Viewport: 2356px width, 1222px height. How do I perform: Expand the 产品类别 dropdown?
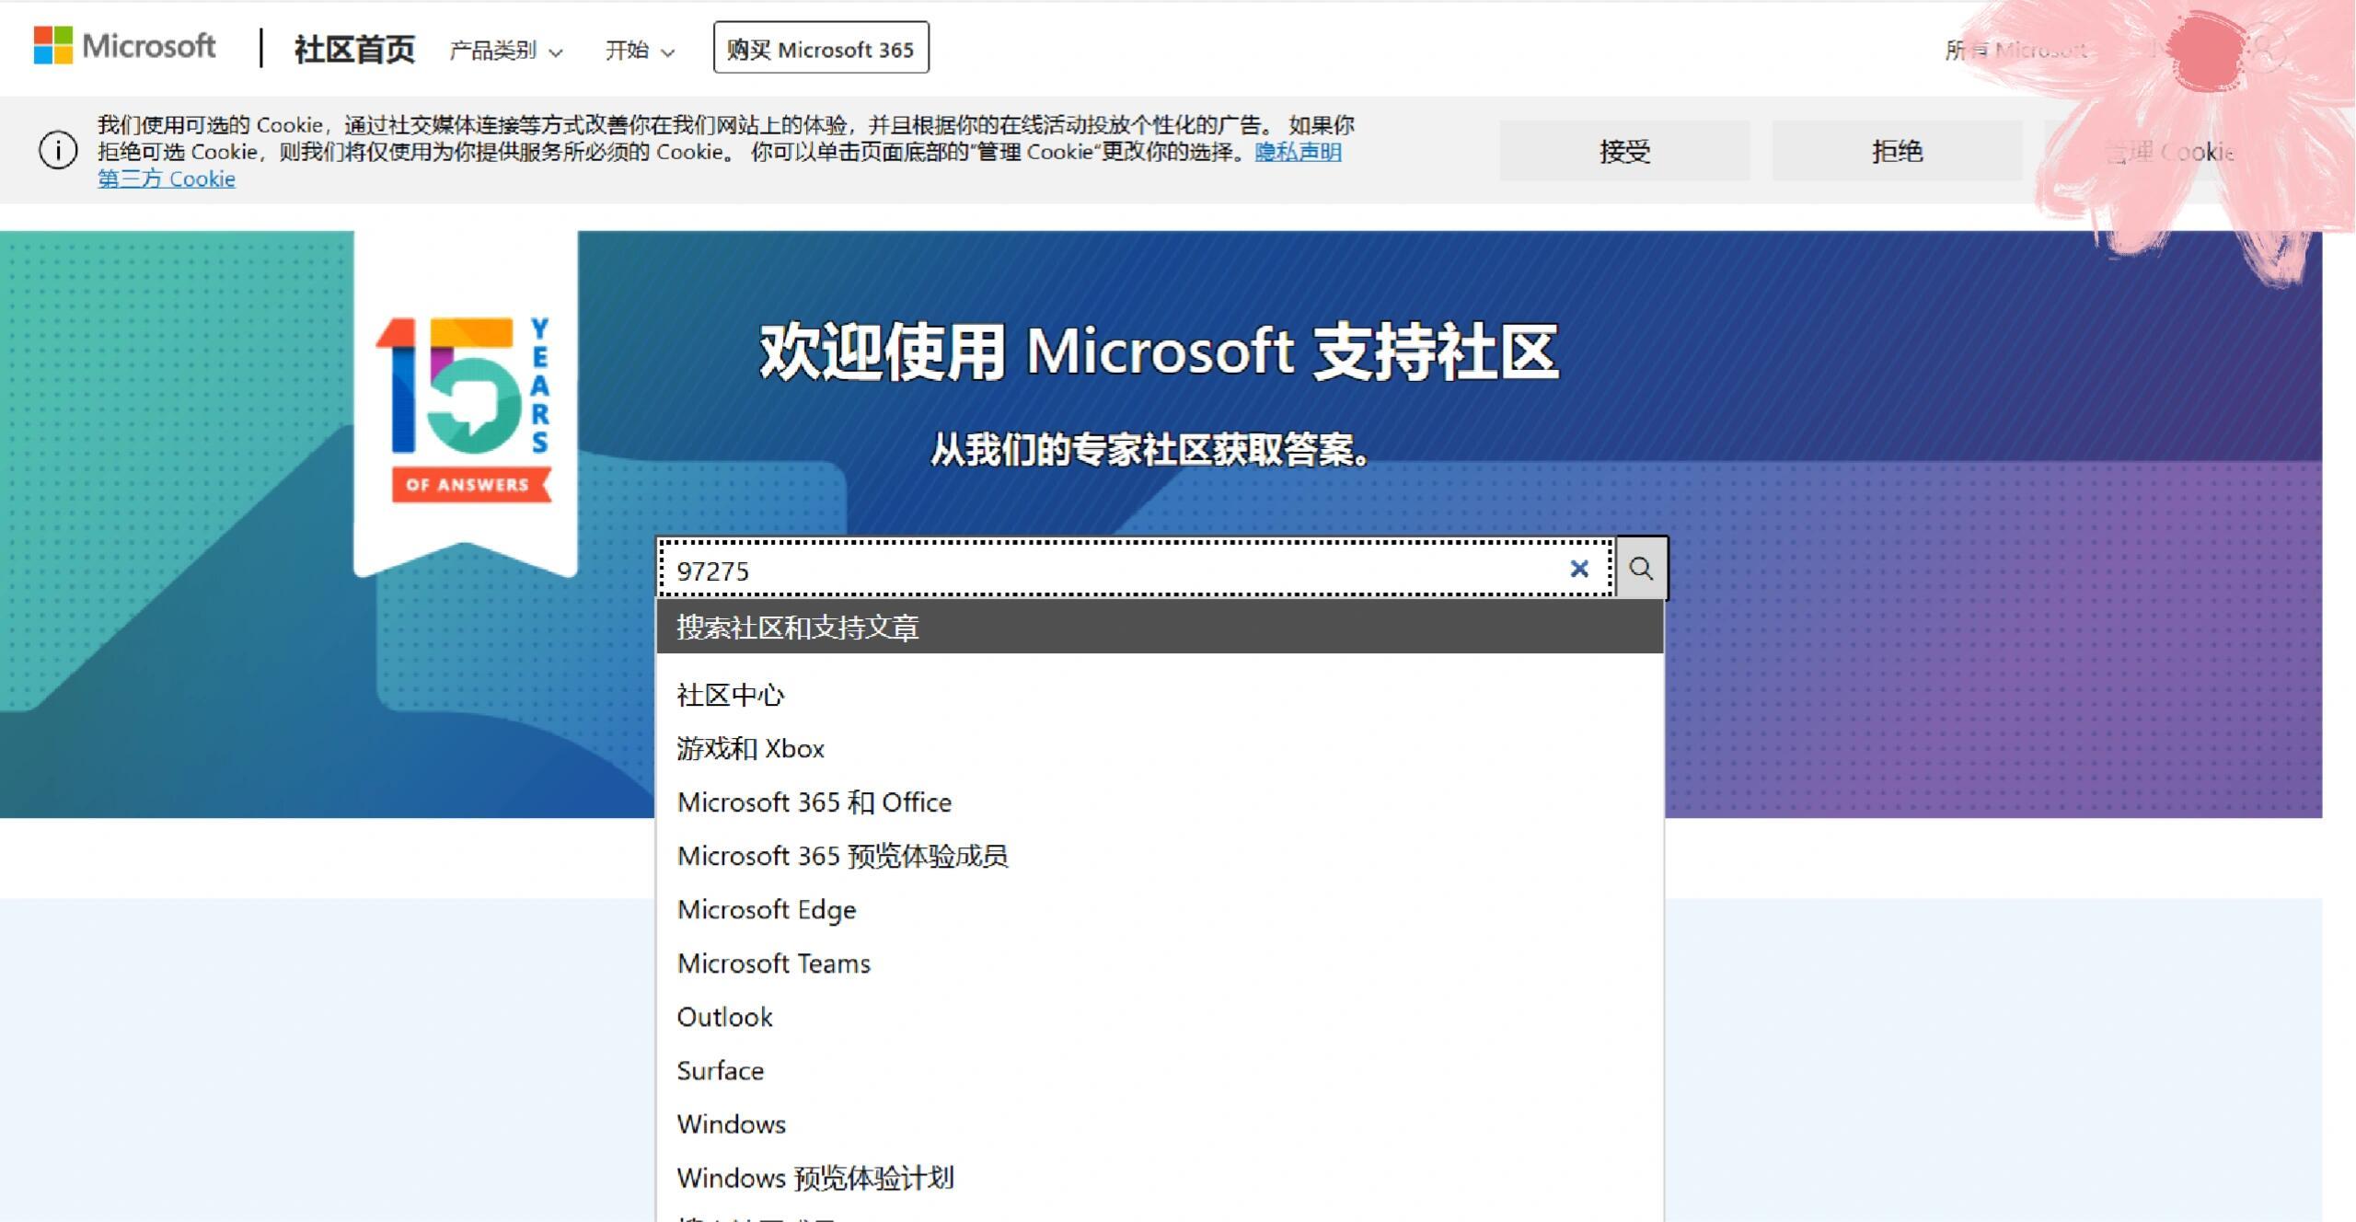pos(504,51)
